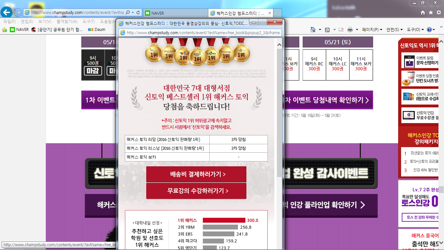Viewport: 444px width, 250px height.
Task: Click the 1위 해커스 red chart bar
Action: 224,220
